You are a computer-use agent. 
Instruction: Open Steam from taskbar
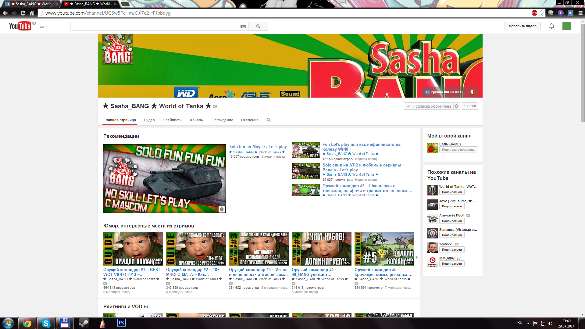(x=84, y=323)
